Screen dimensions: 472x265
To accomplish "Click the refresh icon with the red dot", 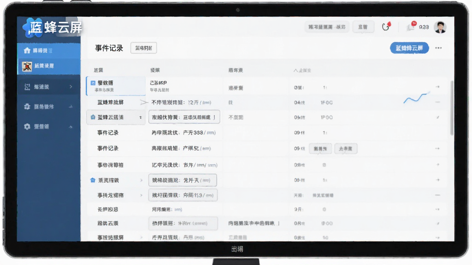I will pos(386,26).
